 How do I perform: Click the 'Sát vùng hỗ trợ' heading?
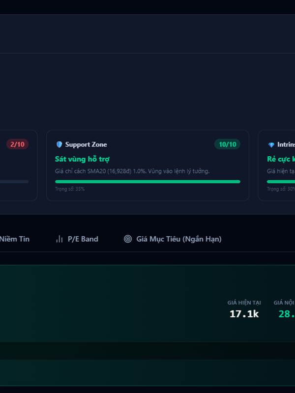[82, 159]
